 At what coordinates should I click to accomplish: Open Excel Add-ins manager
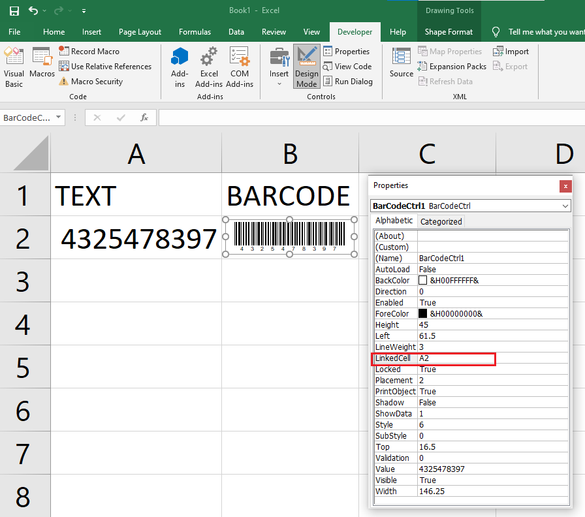pyautogui.click(x=209, y=67)
